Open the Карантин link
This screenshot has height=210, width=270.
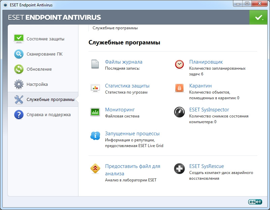coord(200,86)
